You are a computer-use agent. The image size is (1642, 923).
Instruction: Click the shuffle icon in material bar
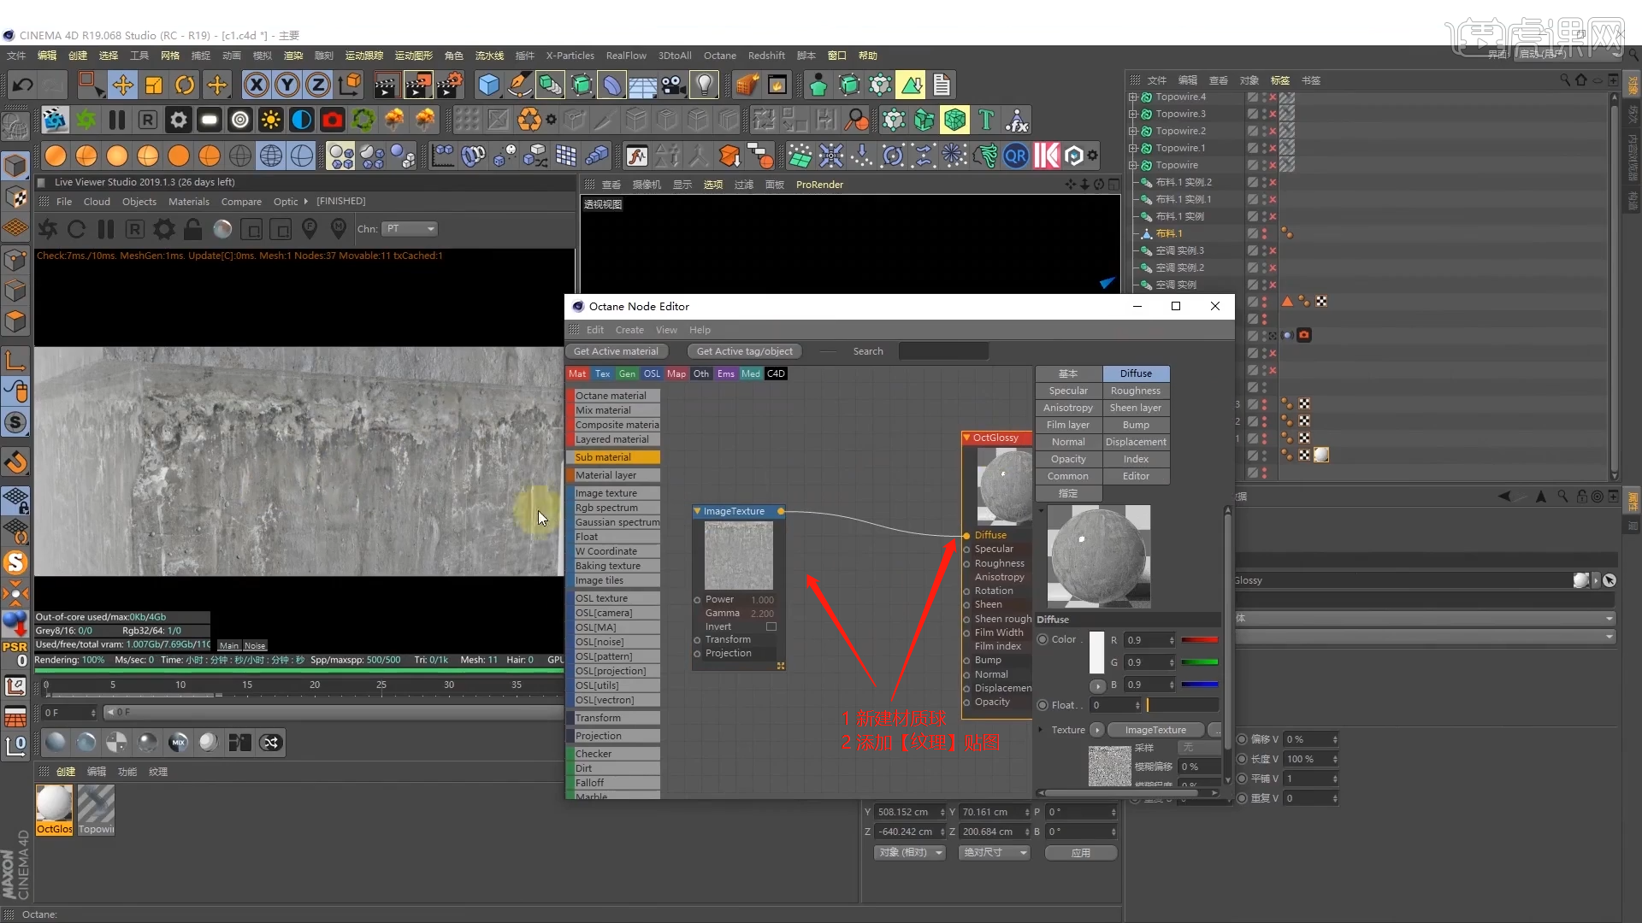(x=271, y=742)
